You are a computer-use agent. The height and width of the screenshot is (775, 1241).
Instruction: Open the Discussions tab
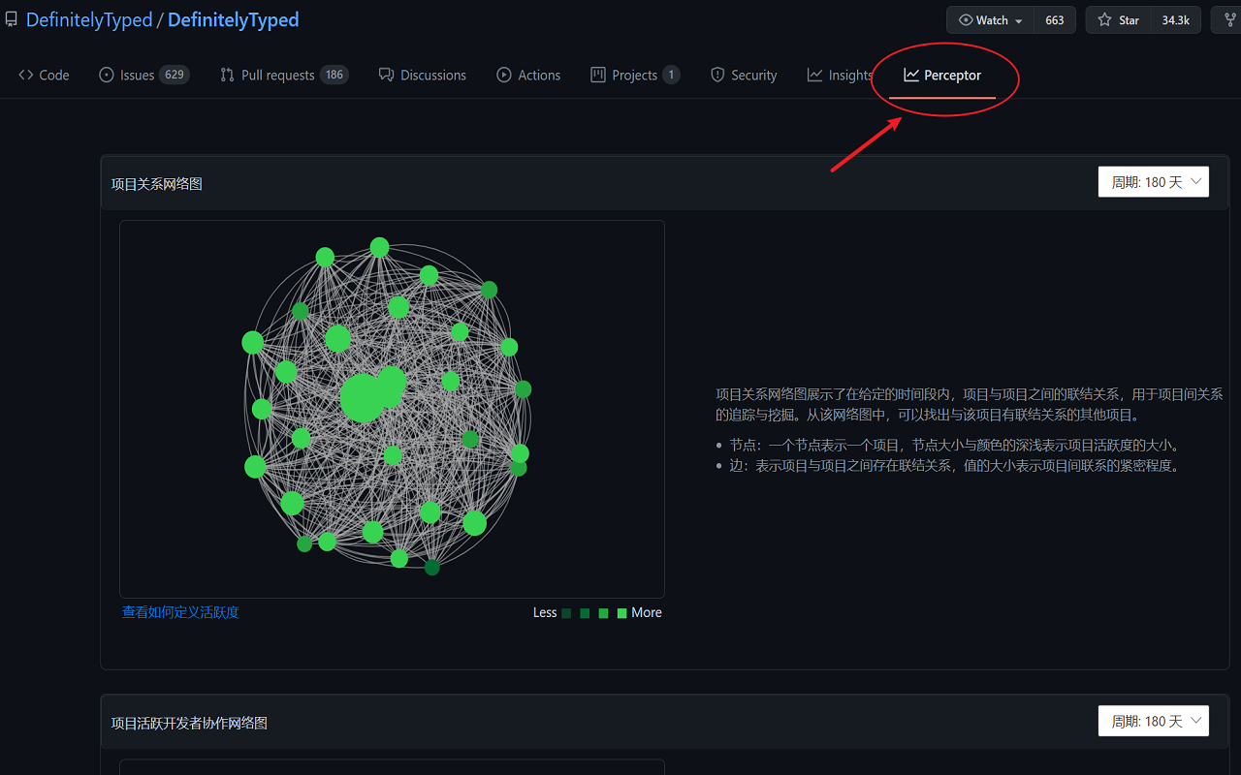click(x=422, y=75)
